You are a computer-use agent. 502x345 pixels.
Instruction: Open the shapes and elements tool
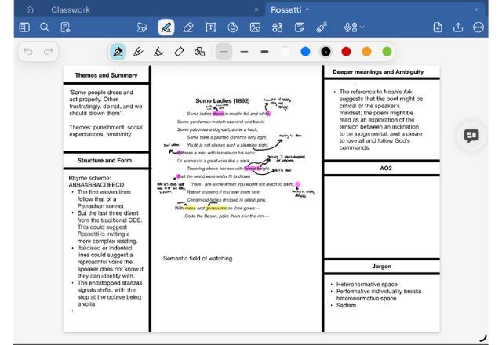coord(277,27)
